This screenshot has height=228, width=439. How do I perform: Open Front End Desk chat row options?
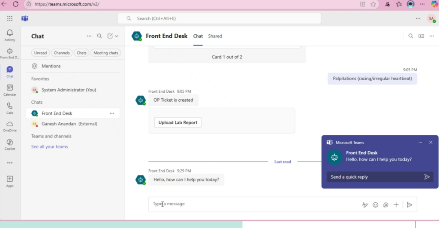[x=112, y=113]
